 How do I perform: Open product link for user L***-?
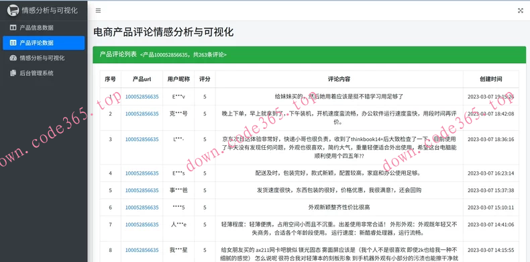point(142,139)
